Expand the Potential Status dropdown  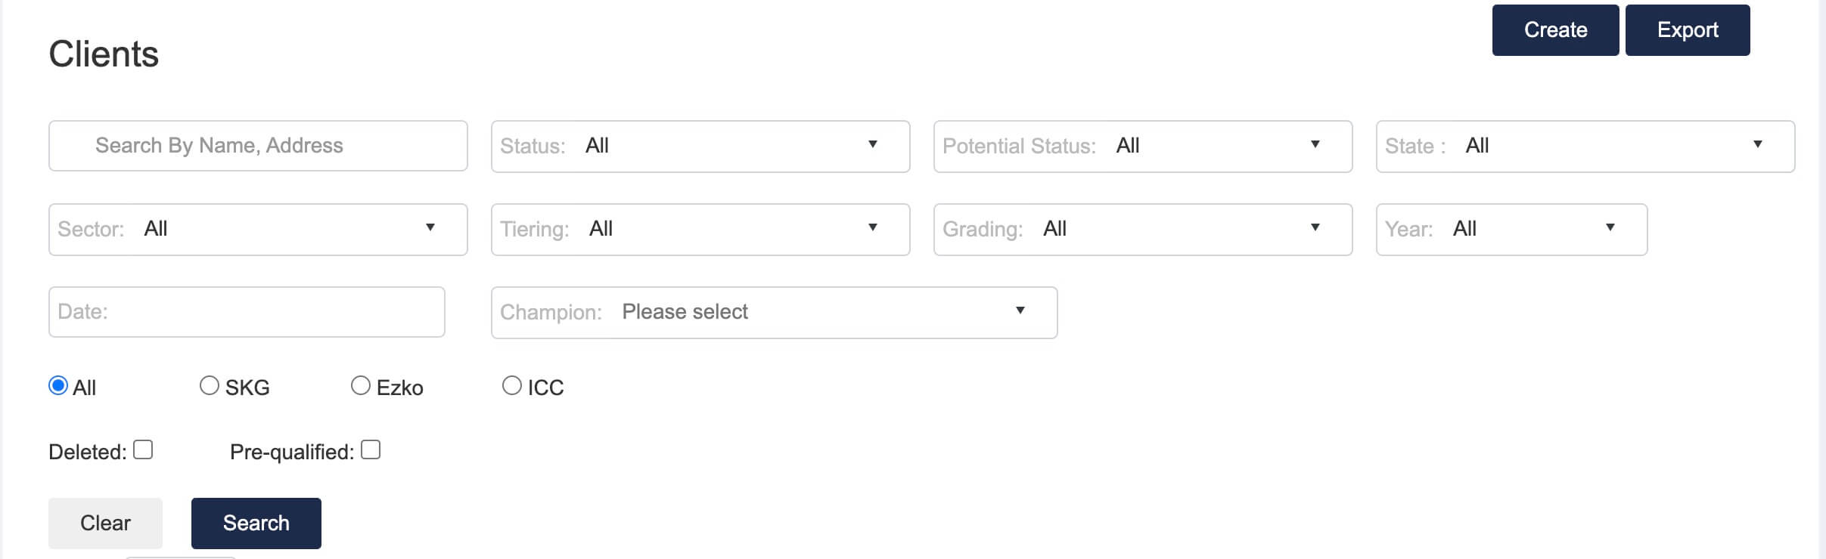point(1143,147)
